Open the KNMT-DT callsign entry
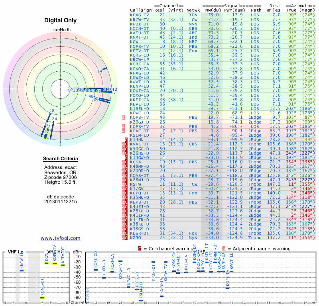 point(140,37)
